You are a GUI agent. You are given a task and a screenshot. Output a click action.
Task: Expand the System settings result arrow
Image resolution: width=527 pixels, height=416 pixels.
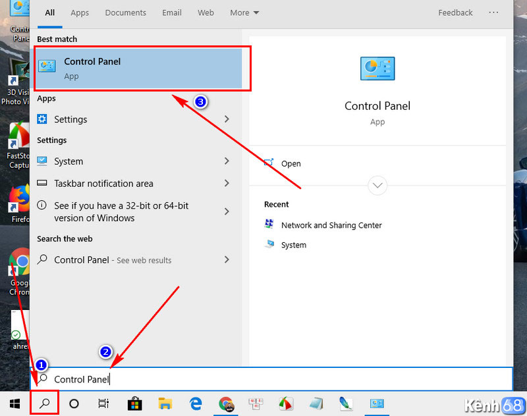point(227,161)
